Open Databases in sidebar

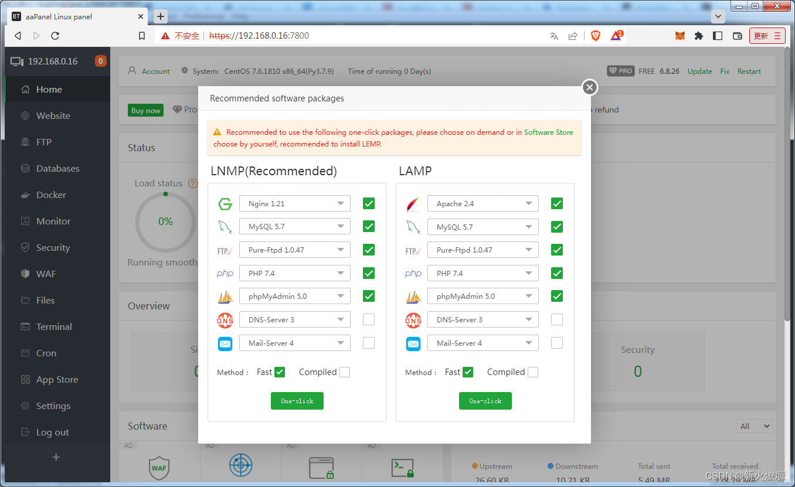point(57,168)
